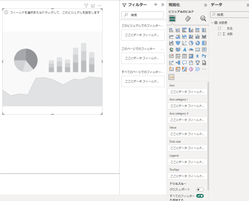Open the analytics tab with magnifier

203,18
